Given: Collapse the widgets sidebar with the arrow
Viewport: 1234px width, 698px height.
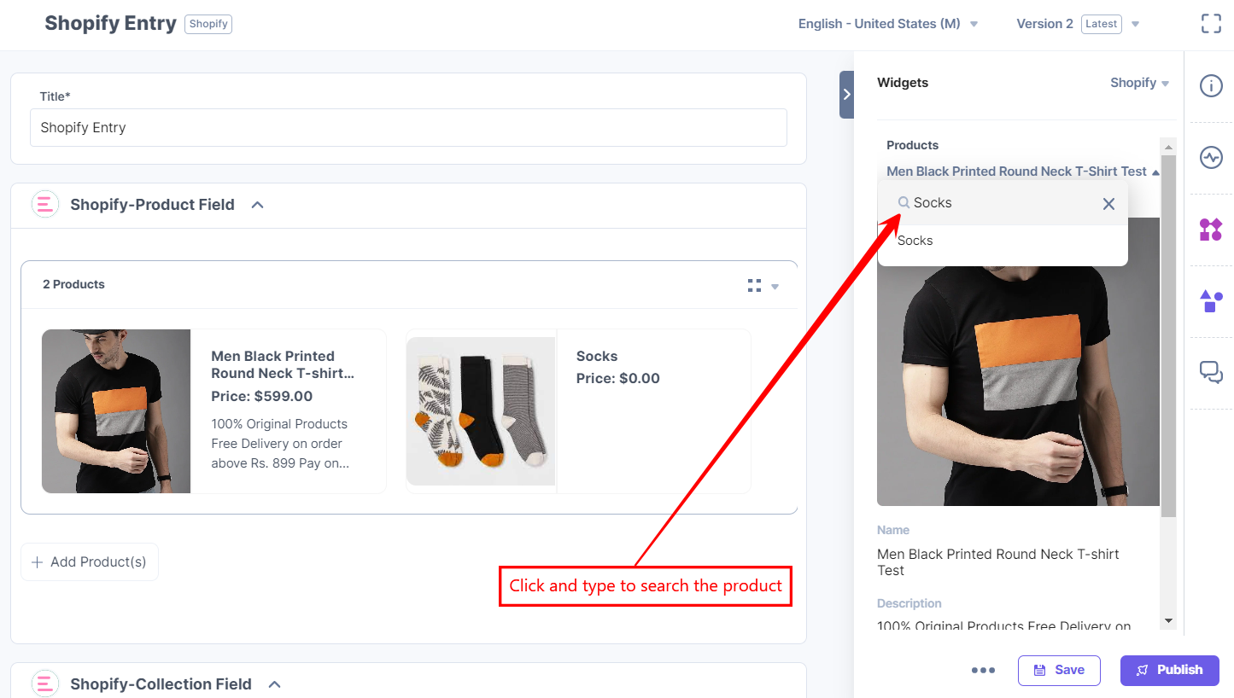Looking at the screenshot, I should click(x=846, y=94).
